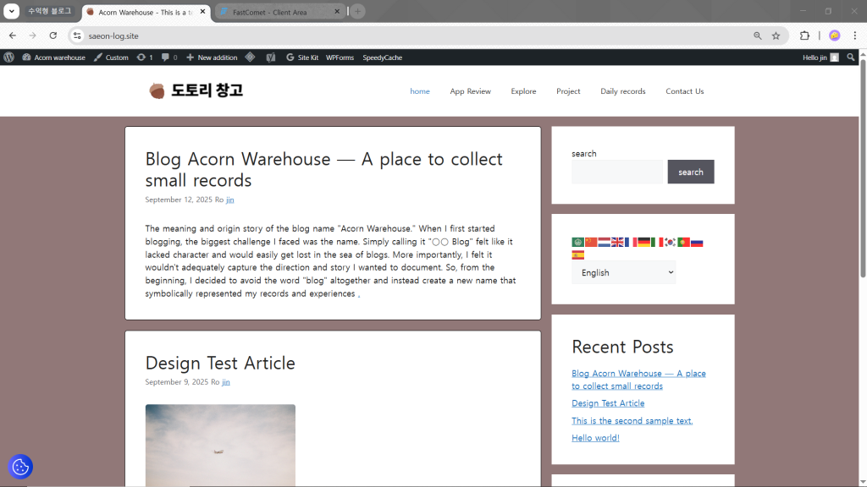Click the Hello world! recent post

coord(595,438)
